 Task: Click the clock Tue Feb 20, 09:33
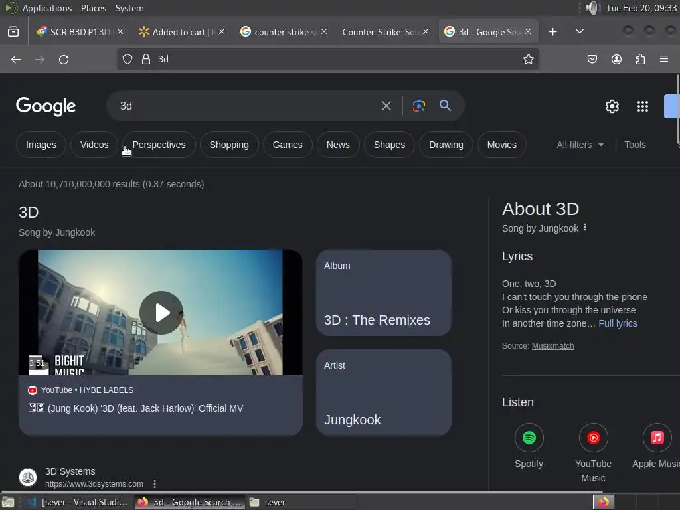(641, 8)
